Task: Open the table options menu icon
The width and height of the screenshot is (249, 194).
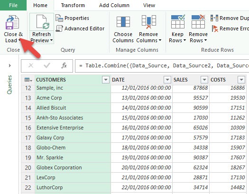Action: pyautogui.click(x=28, y=80)
